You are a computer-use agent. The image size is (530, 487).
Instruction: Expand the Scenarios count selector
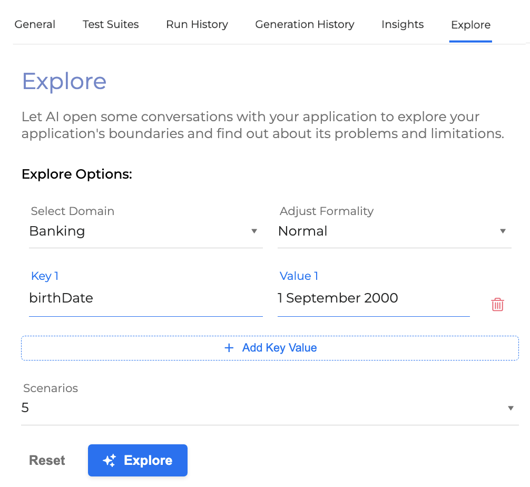point(263,407)
